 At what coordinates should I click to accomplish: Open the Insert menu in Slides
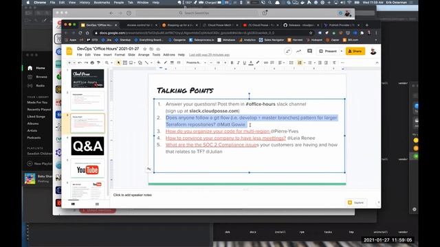(107, 55)
